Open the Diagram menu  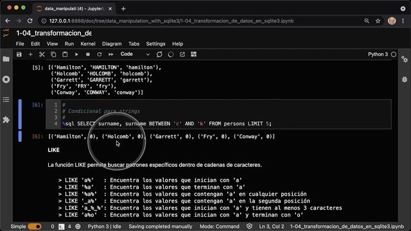[112, 44]
